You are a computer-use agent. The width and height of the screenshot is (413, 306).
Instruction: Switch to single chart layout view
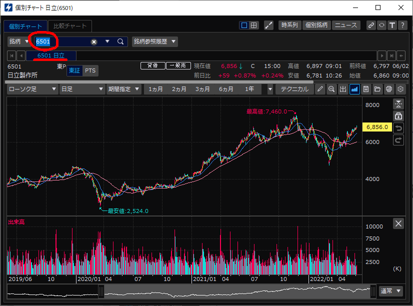click(x=244, y=25)
